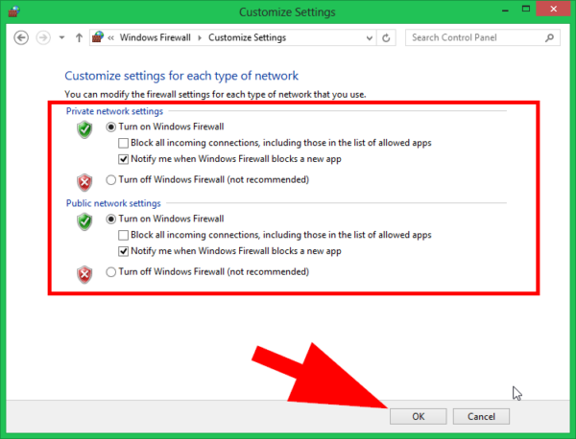Click the Search Control Panel field
The height and width of the screenshot is (439, 576).
(468, 38)
